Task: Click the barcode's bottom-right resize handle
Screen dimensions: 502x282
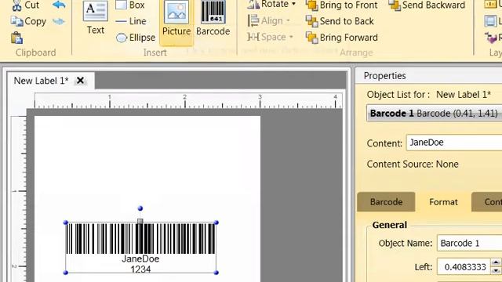Action: click(216, 273)
